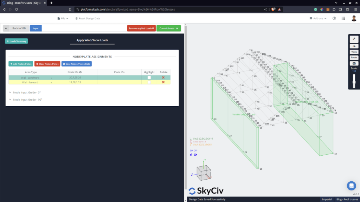Viewport: 360px width, 202px height.
Task: Expand Node Input Guide - 90°
Action: [x=26, y=100]
